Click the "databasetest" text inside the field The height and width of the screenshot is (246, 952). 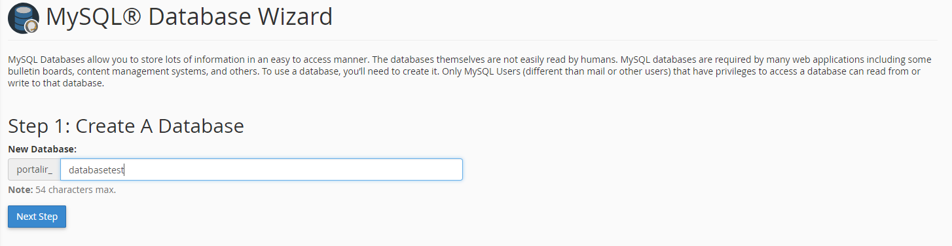(x=96, y=170)
